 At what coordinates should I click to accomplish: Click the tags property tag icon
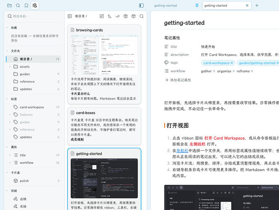(166, 63)
